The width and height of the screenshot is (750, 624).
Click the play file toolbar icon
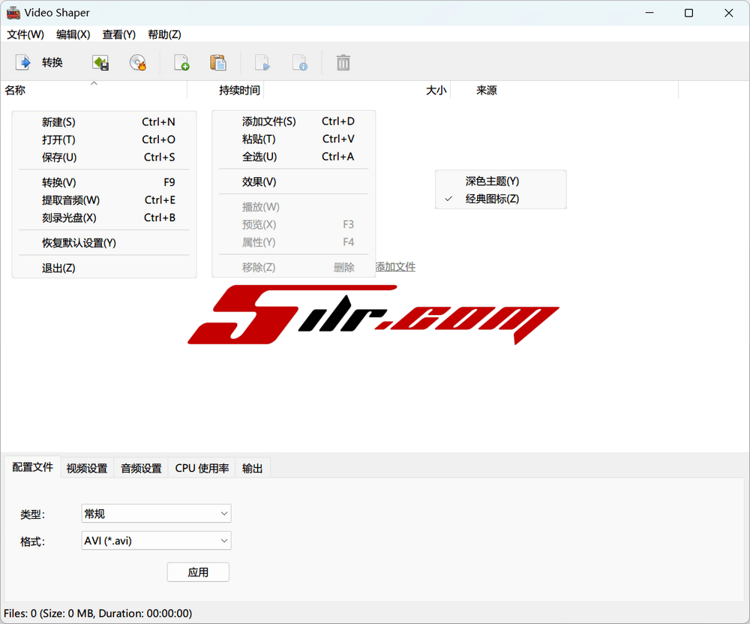coord(262,63)
